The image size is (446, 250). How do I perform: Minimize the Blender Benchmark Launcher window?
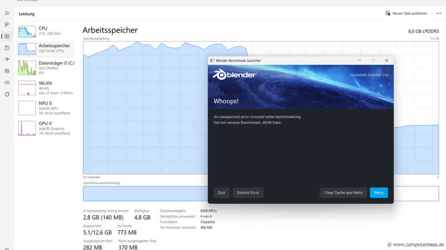click(x=359, y=60)
